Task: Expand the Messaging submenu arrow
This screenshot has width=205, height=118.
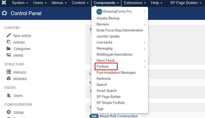Action: pos(145,49)
